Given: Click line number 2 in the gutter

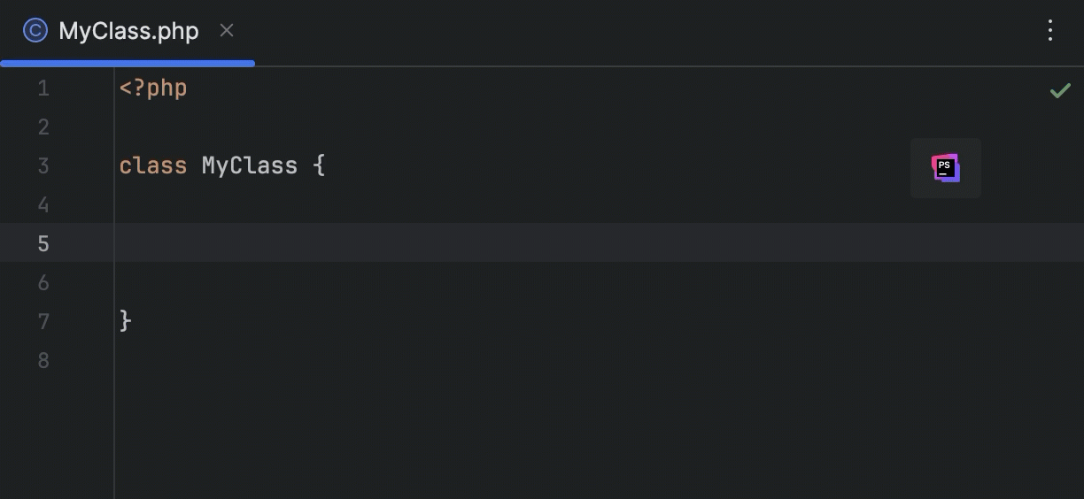Looking at the screenshot, I should point(43,127).
